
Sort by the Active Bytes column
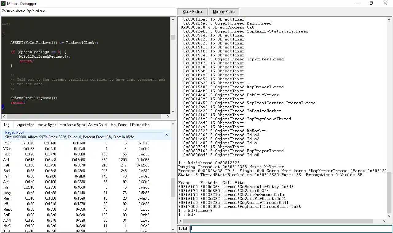click(47, 124)
